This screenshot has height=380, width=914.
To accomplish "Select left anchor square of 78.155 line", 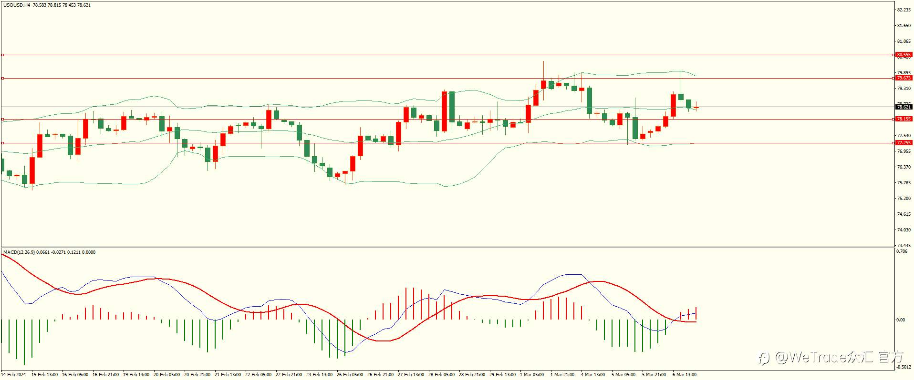I will click(x=2, y=119).
